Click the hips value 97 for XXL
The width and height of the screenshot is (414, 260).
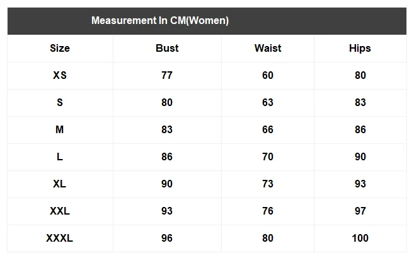[360, 211]
